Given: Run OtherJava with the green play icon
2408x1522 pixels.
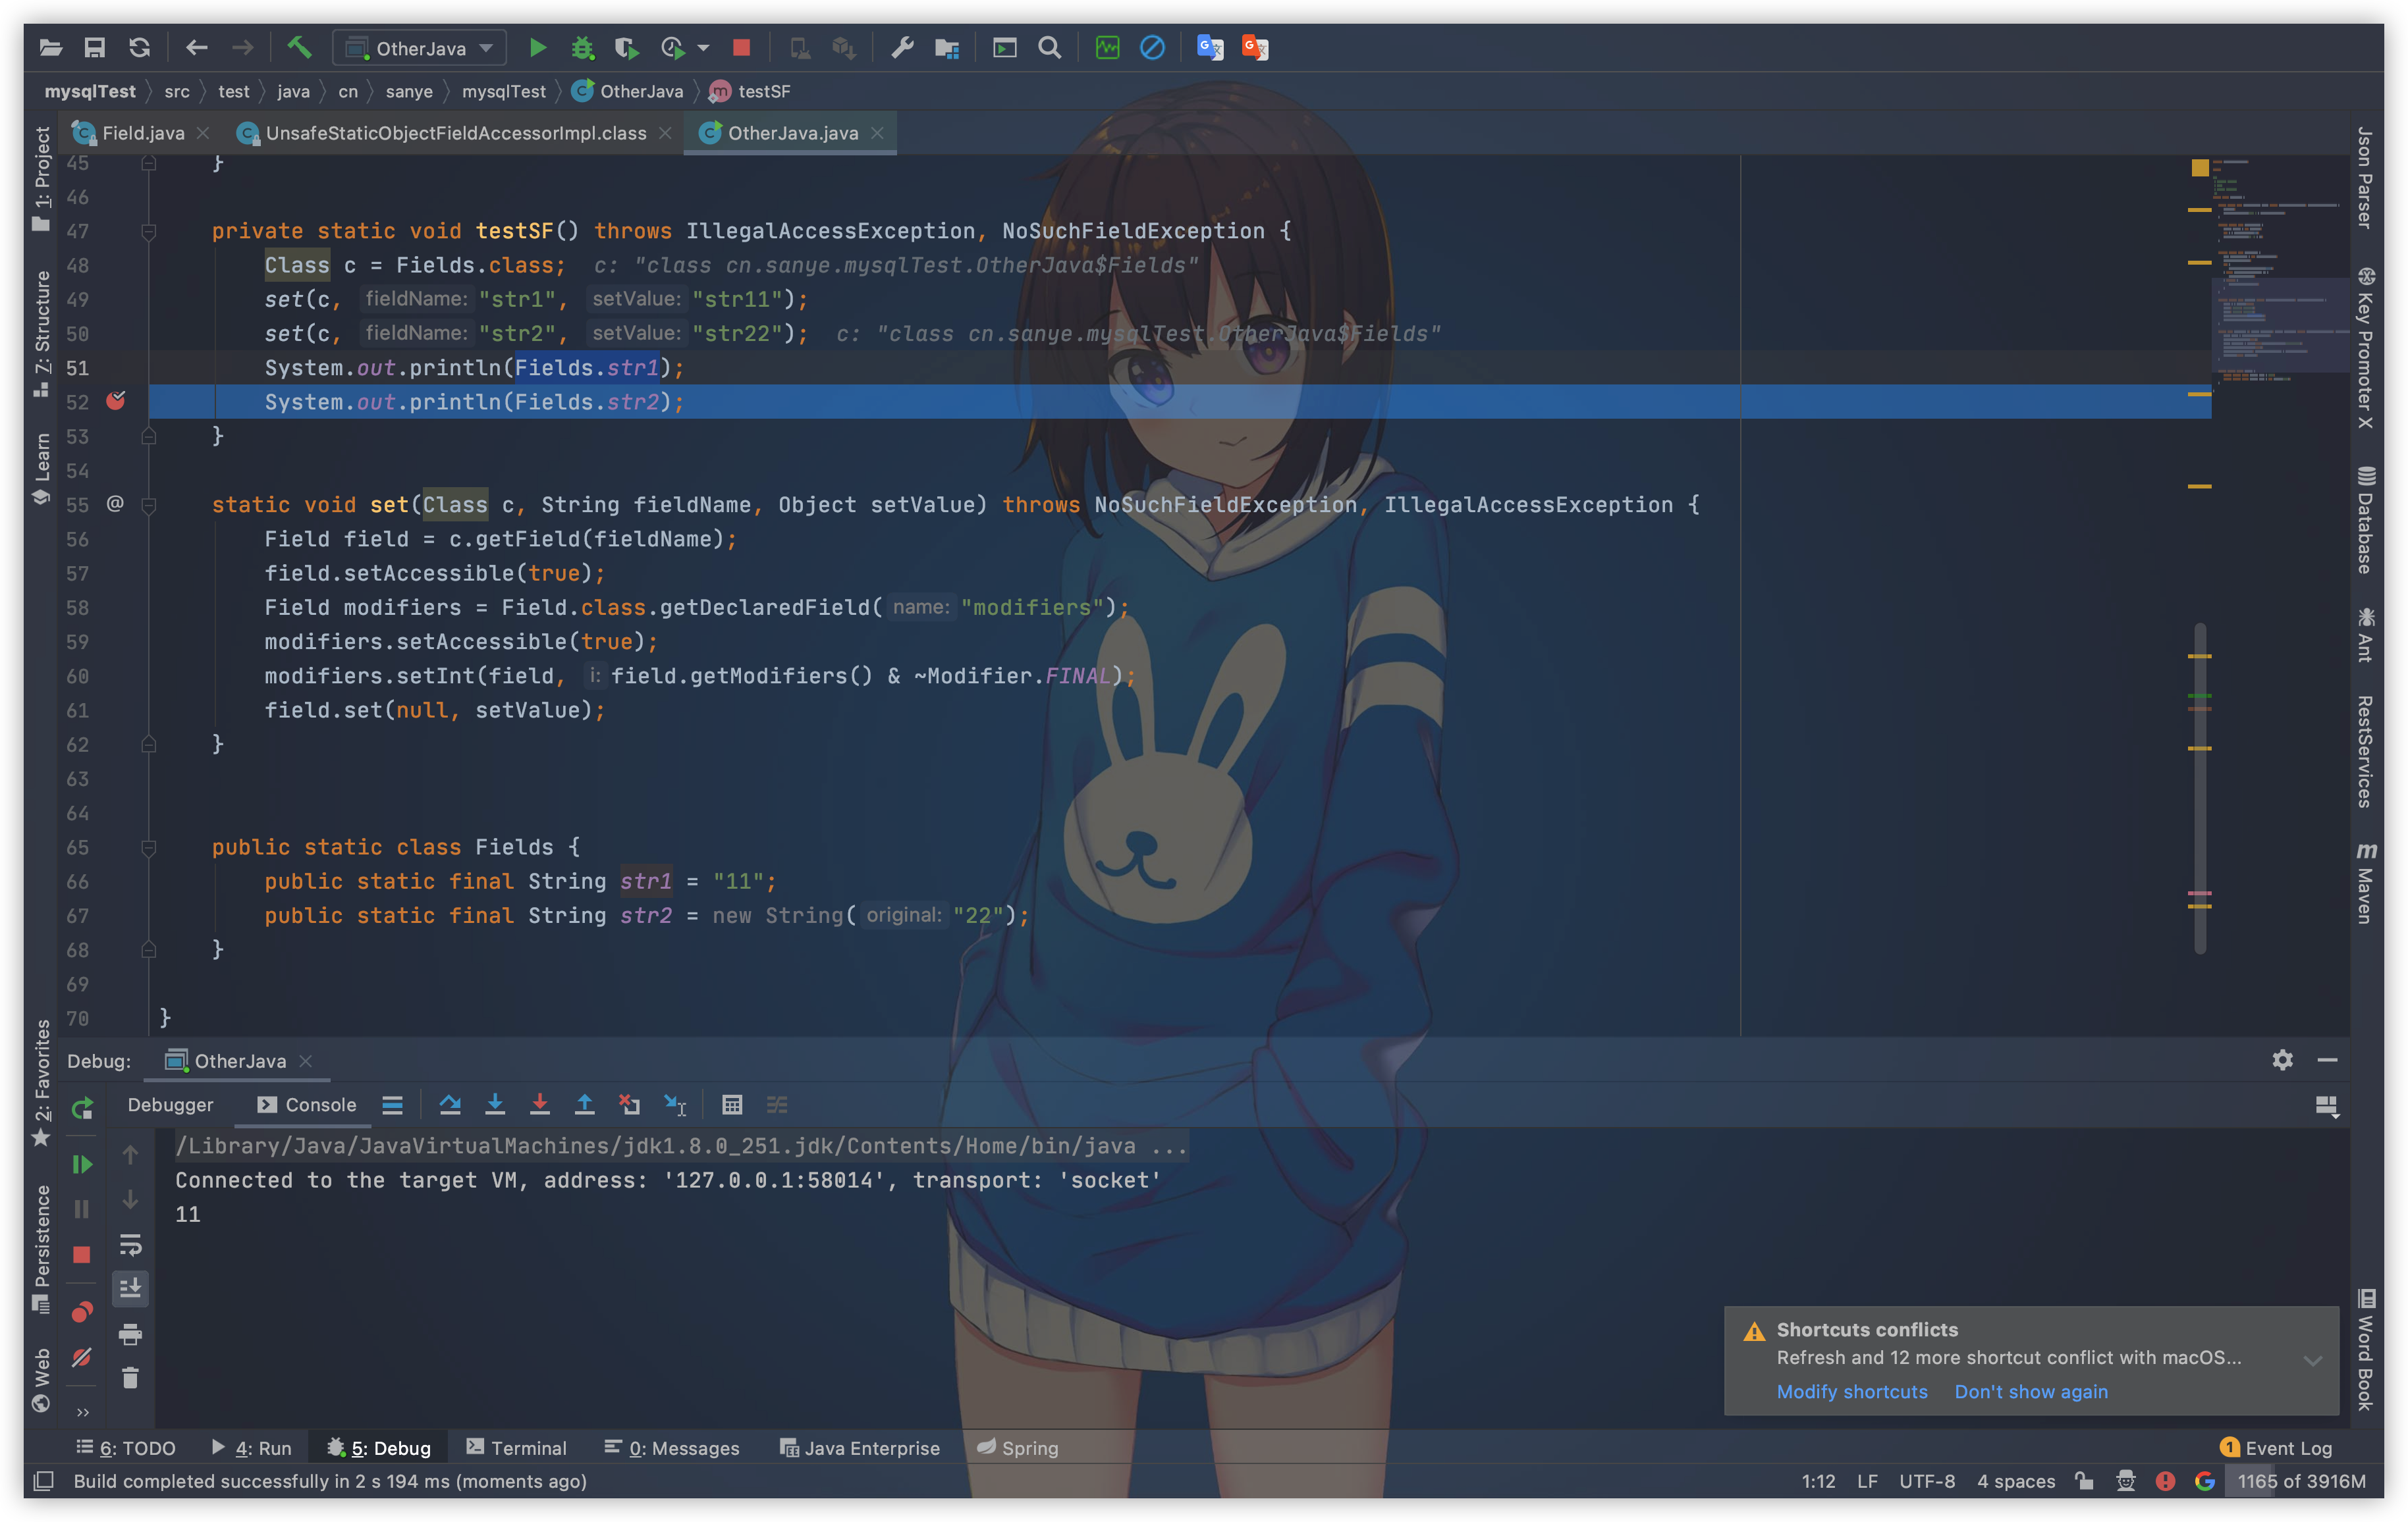Looking at the screenshot, I should tap(537, 47).
